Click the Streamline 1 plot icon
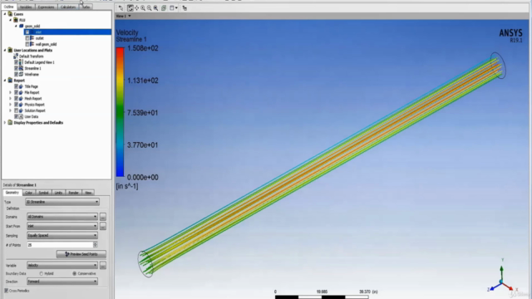532x299 pixels. pos(21,68)
